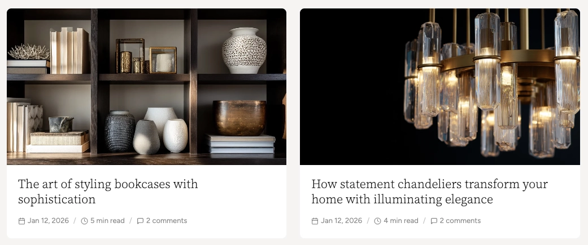Click "Jan 12, 2026" date on chandelier article
Viewport: 588px width, 245px height.
pyautogui.click(x=342, y=221)
